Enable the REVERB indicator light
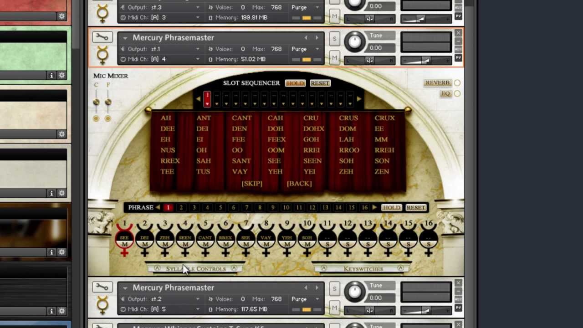 coord(457,83)
